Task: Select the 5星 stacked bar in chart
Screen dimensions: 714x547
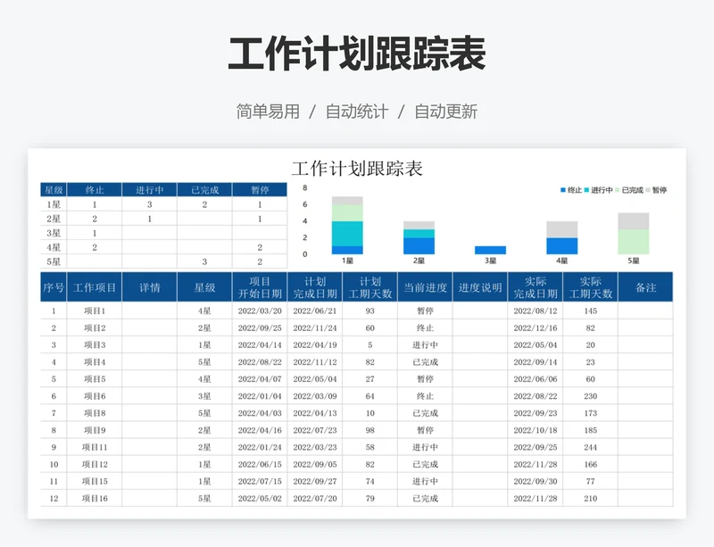Action: (x=634, y=233)
